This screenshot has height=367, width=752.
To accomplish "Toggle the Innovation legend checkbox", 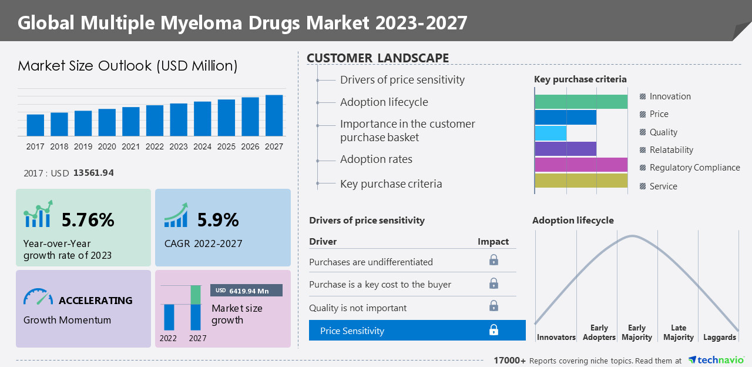I will 642,96.
